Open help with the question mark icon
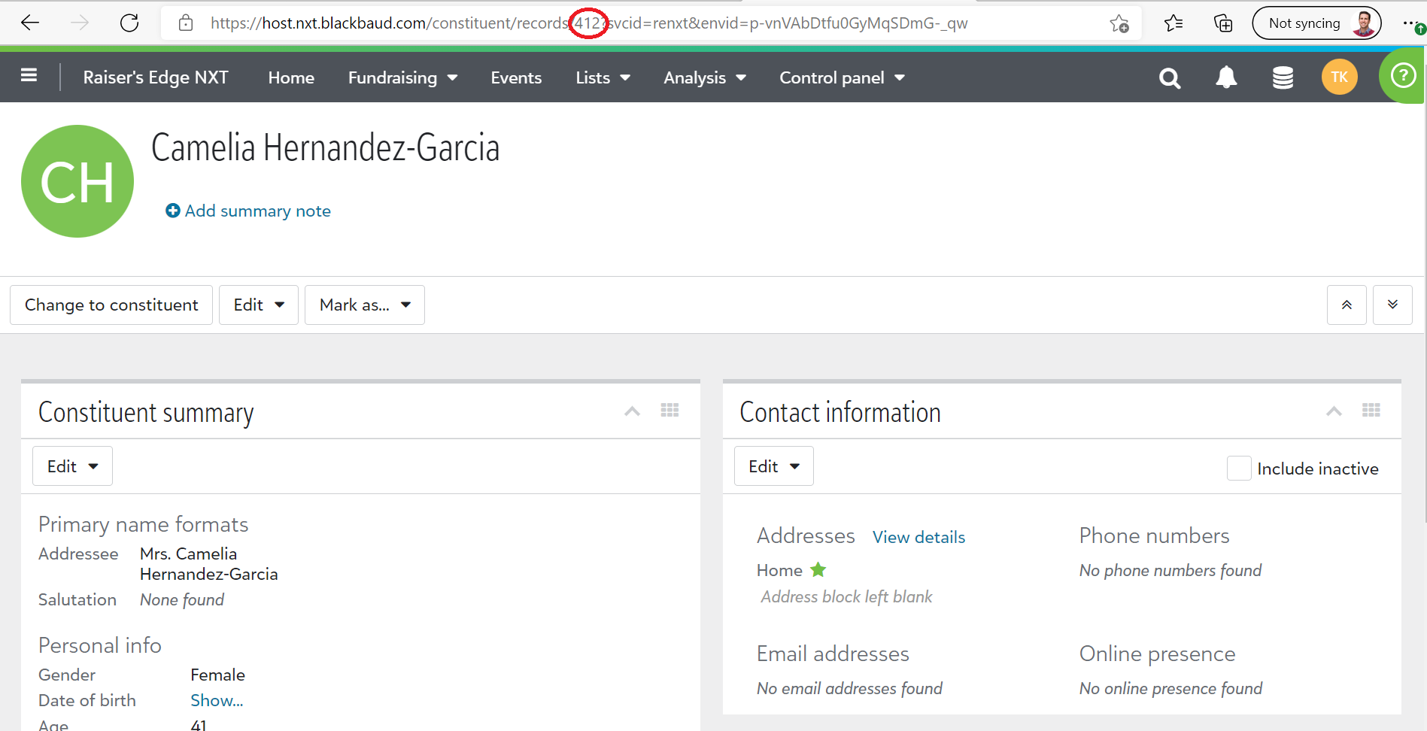The image size is (1427, 731). pyautogui.click(x=1403, y=75)
